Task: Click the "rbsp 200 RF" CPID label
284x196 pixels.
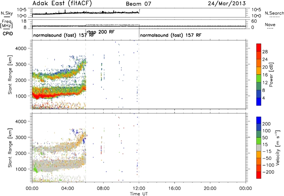Action: click(100, 32)
